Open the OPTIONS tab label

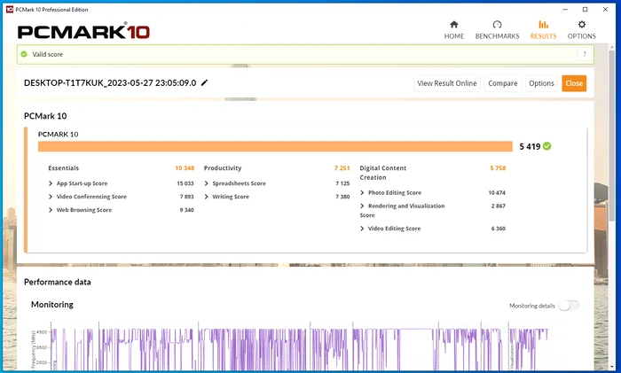581,36
